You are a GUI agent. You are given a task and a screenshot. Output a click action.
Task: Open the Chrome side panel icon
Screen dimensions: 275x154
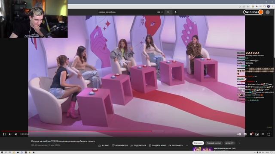click(264, 6)
